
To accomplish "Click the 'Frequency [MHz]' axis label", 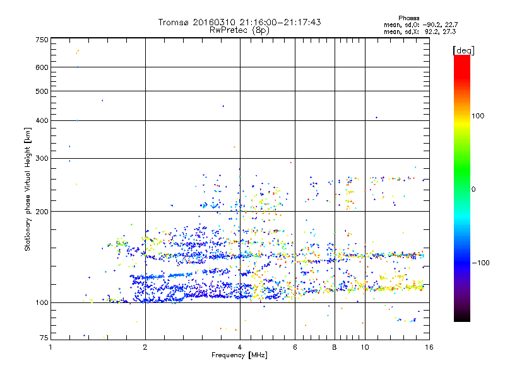I will point(239,355).
